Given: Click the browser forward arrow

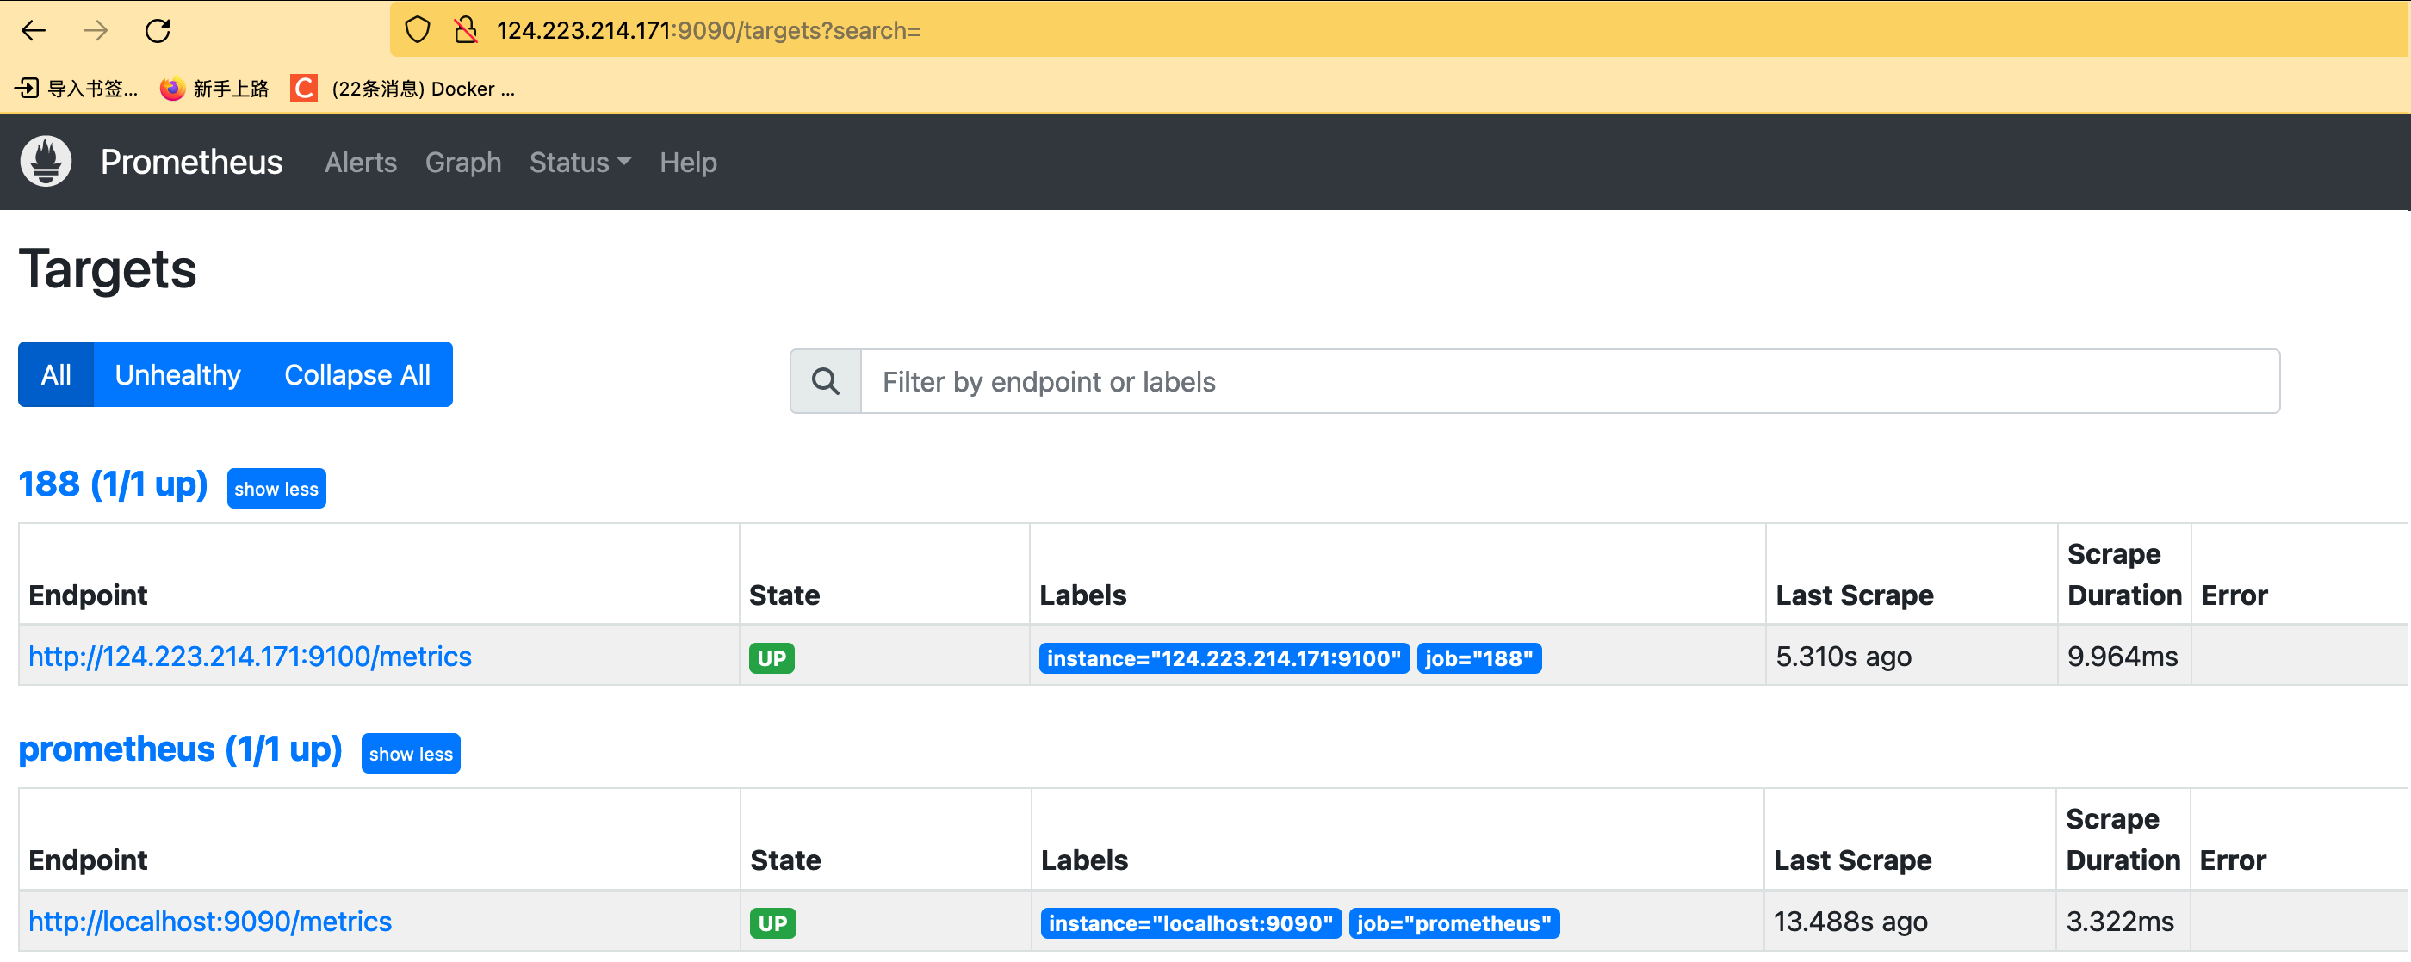Looking at the screenshot, I should 96,31.
